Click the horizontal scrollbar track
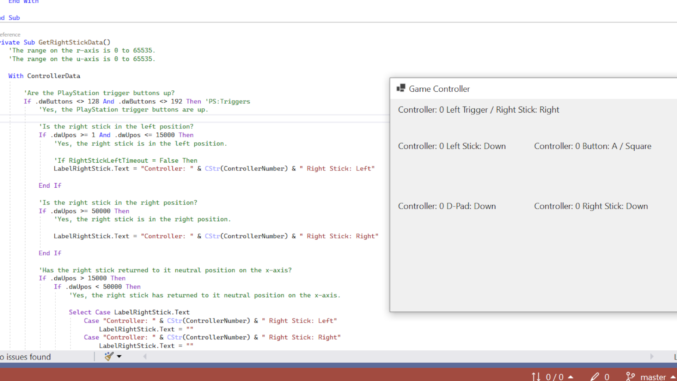 388,357
